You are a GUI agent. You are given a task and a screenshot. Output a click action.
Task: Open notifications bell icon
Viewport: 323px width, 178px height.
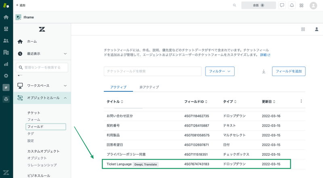coord(292,5)
